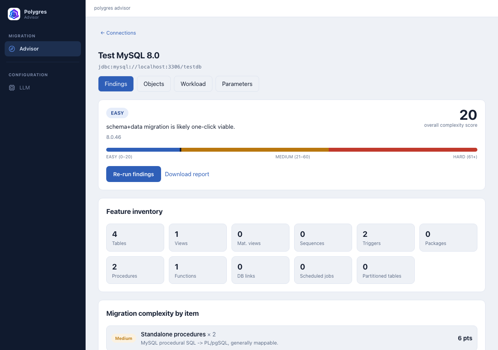This screenshot has height=350, width=498.
Task: Click the Packages inventory card
Action: pos(448,238)
